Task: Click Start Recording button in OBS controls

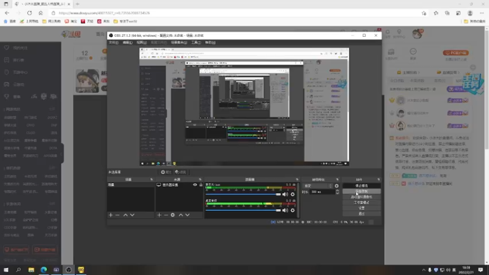Action: click(x=361, y=191)
